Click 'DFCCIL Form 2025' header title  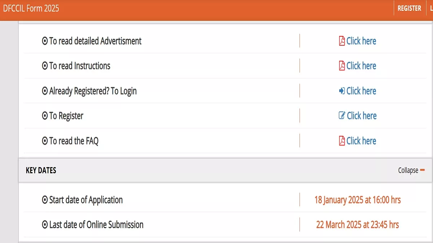coord(31,8)
